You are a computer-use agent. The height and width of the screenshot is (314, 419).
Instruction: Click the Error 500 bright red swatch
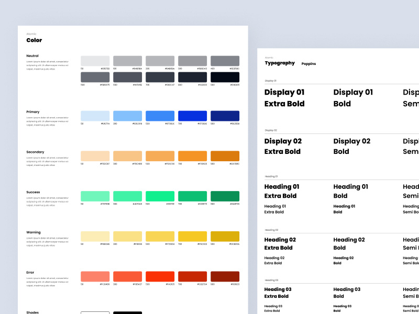(x=160, y=276)
